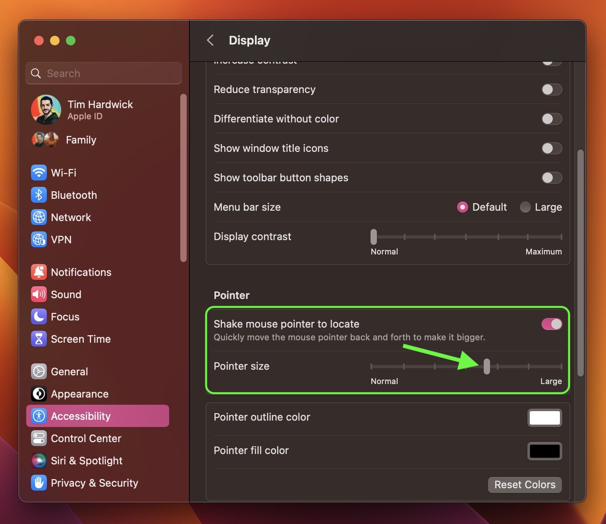Select the Control Center icon

pyautogui.click(x=39, y=438)
